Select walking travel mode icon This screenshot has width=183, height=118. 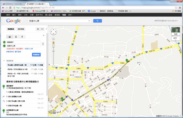(x=22, y=37)
